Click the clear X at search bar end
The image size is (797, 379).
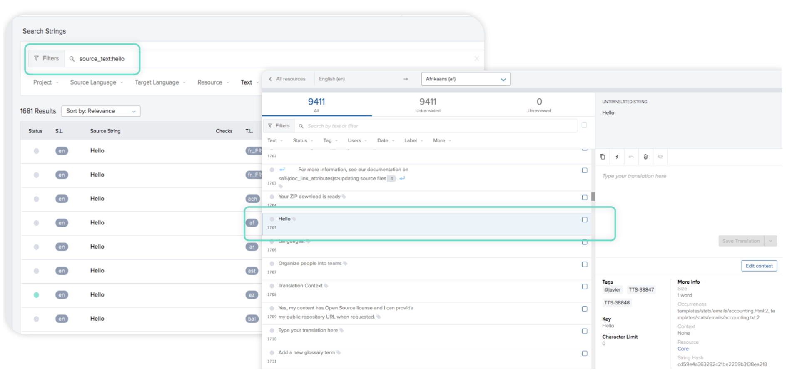pyautogui.click(x=476, y=59)
